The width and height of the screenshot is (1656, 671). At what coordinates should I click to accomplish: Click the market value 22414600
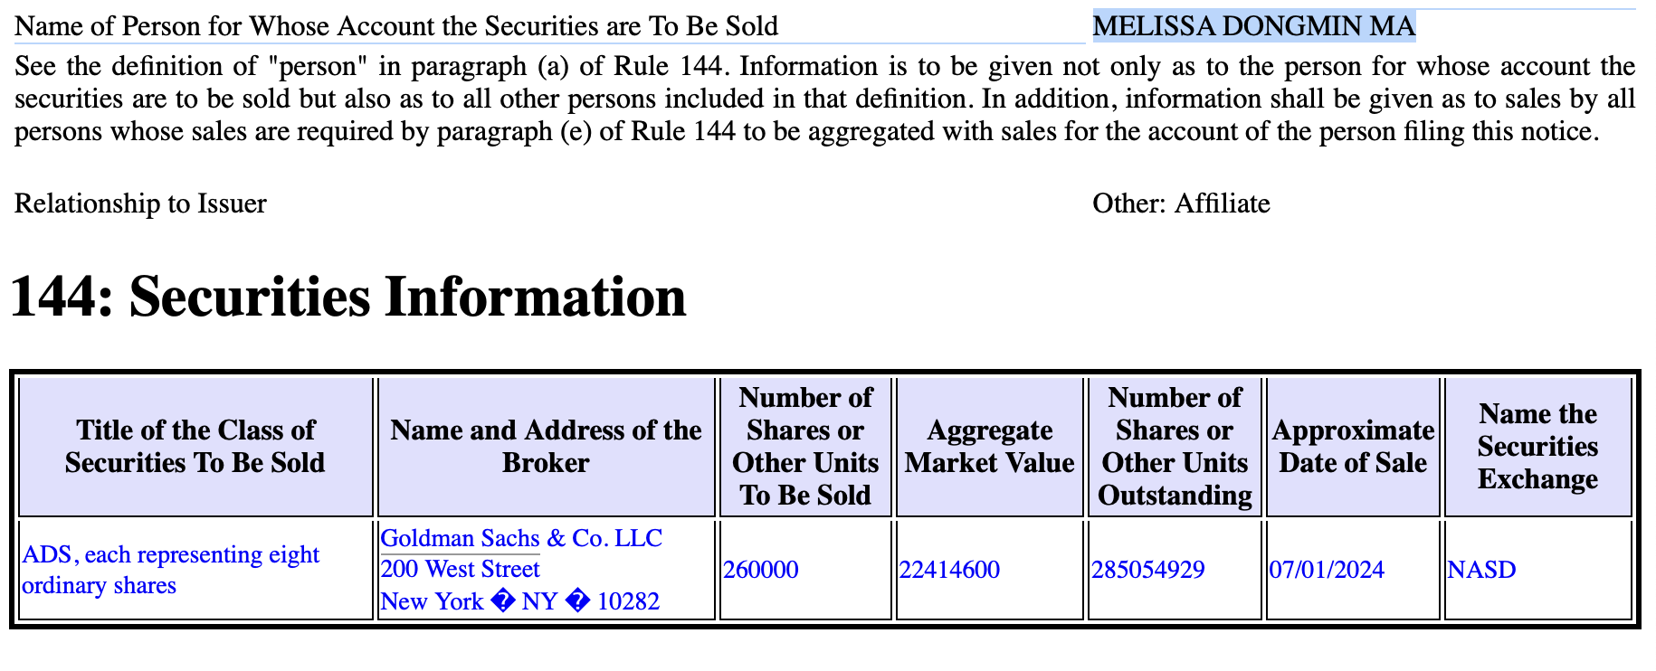949,570
